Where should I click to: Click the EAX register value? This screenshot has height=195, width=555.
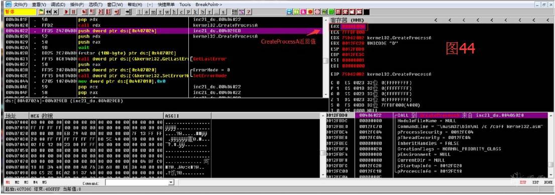353,26
